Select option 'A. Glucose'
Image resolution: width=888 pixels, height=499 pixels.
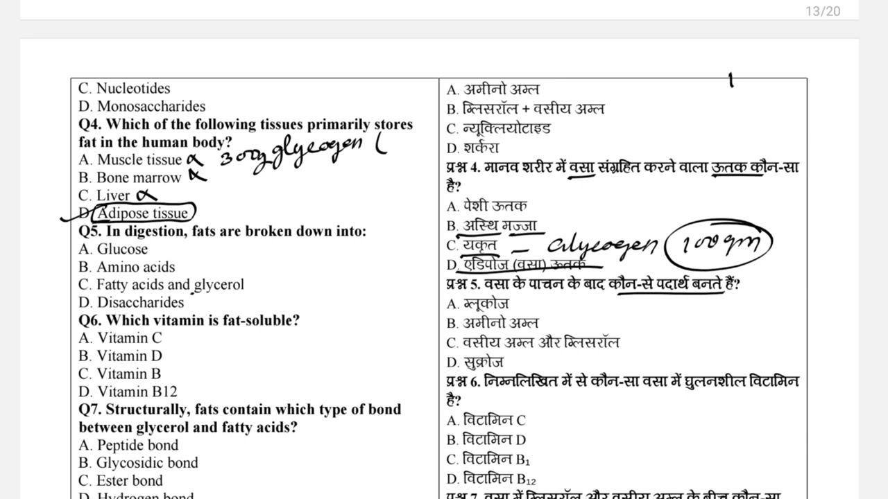113,249
